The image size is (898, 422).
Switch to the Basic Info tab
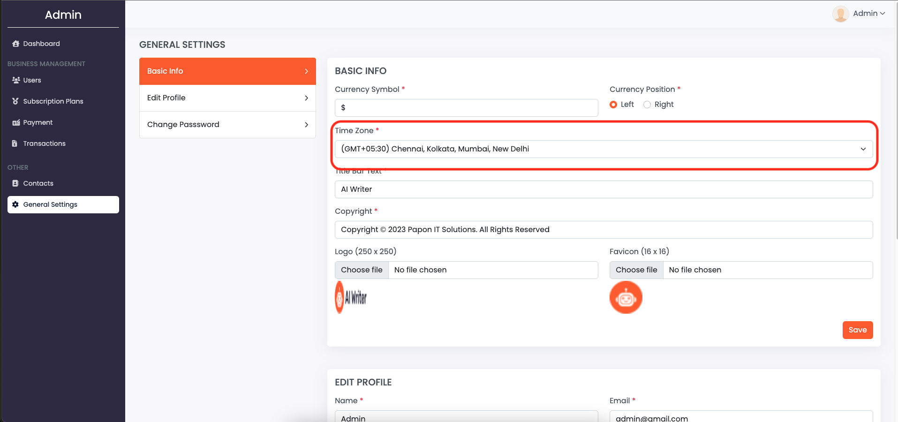pos(227,71)
